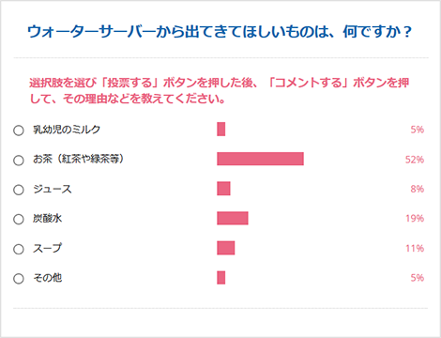
Task: Click the 19% result bar for 炭酸水
Action: (233, 218)
